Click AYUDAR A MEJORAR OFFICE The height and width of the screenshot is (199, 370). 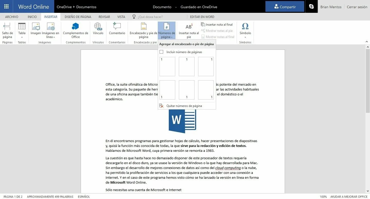coord(349,197)
